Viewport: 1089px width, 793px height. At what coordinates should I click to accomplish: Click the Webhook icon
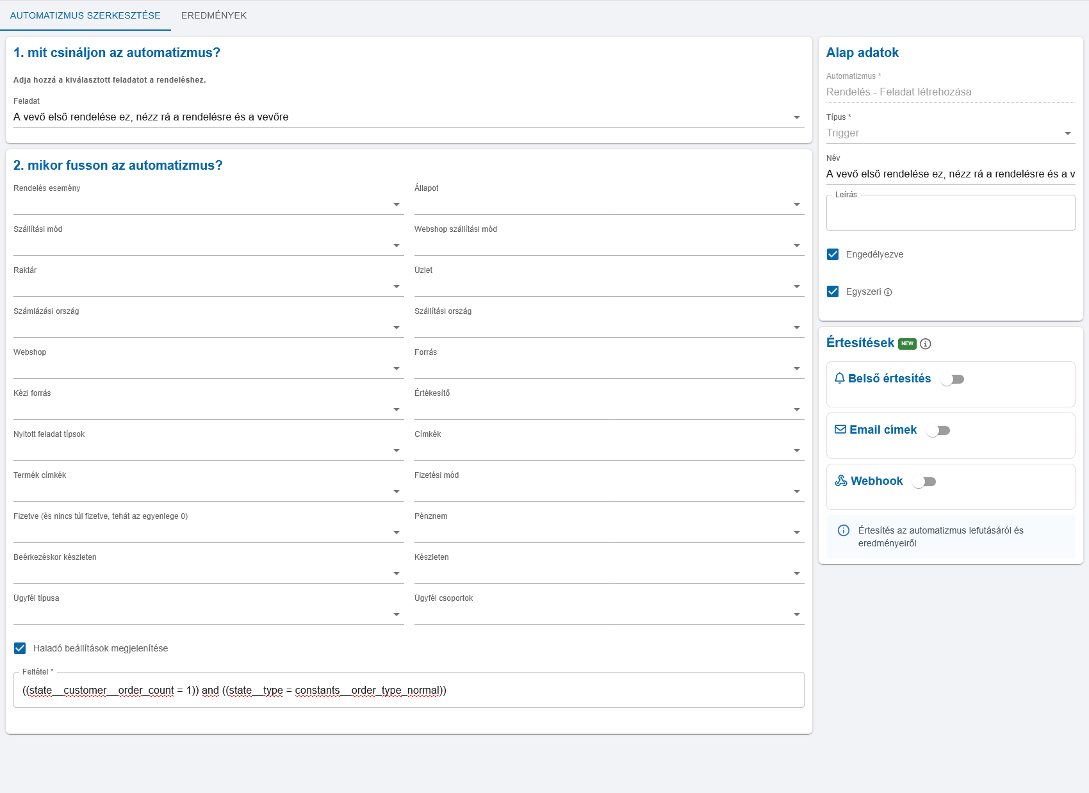pos(841,481)
